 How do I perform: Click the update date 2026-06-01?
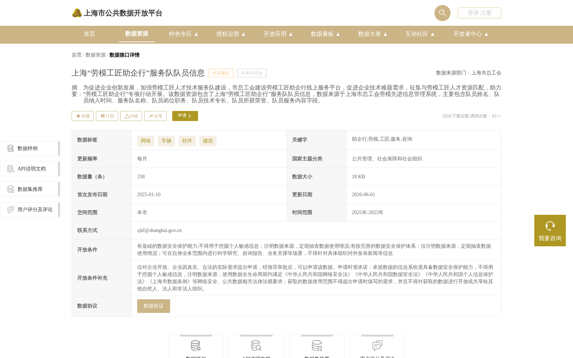pos(363,195)
